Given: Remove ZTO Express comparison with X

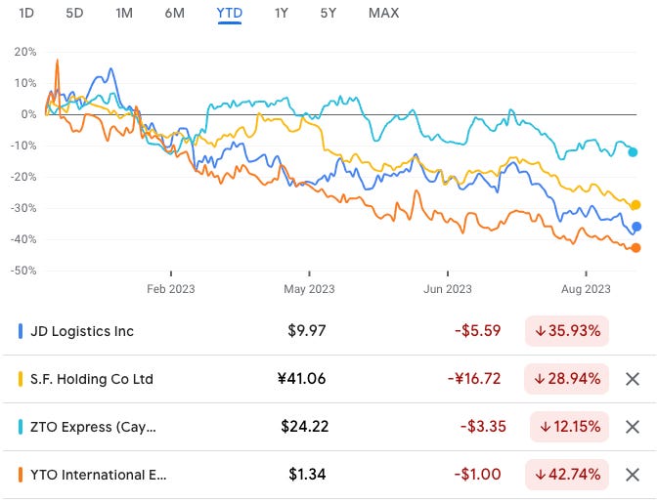Looking at the screenshot, I should pos(633,427).
